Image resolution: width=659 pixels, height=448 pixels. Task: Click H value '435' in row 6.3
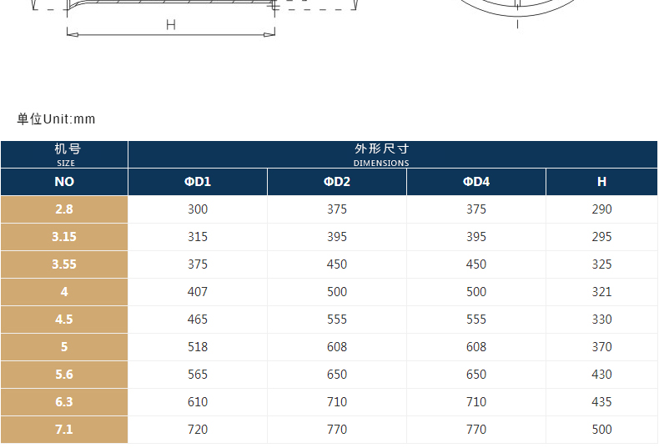point(601,402)
